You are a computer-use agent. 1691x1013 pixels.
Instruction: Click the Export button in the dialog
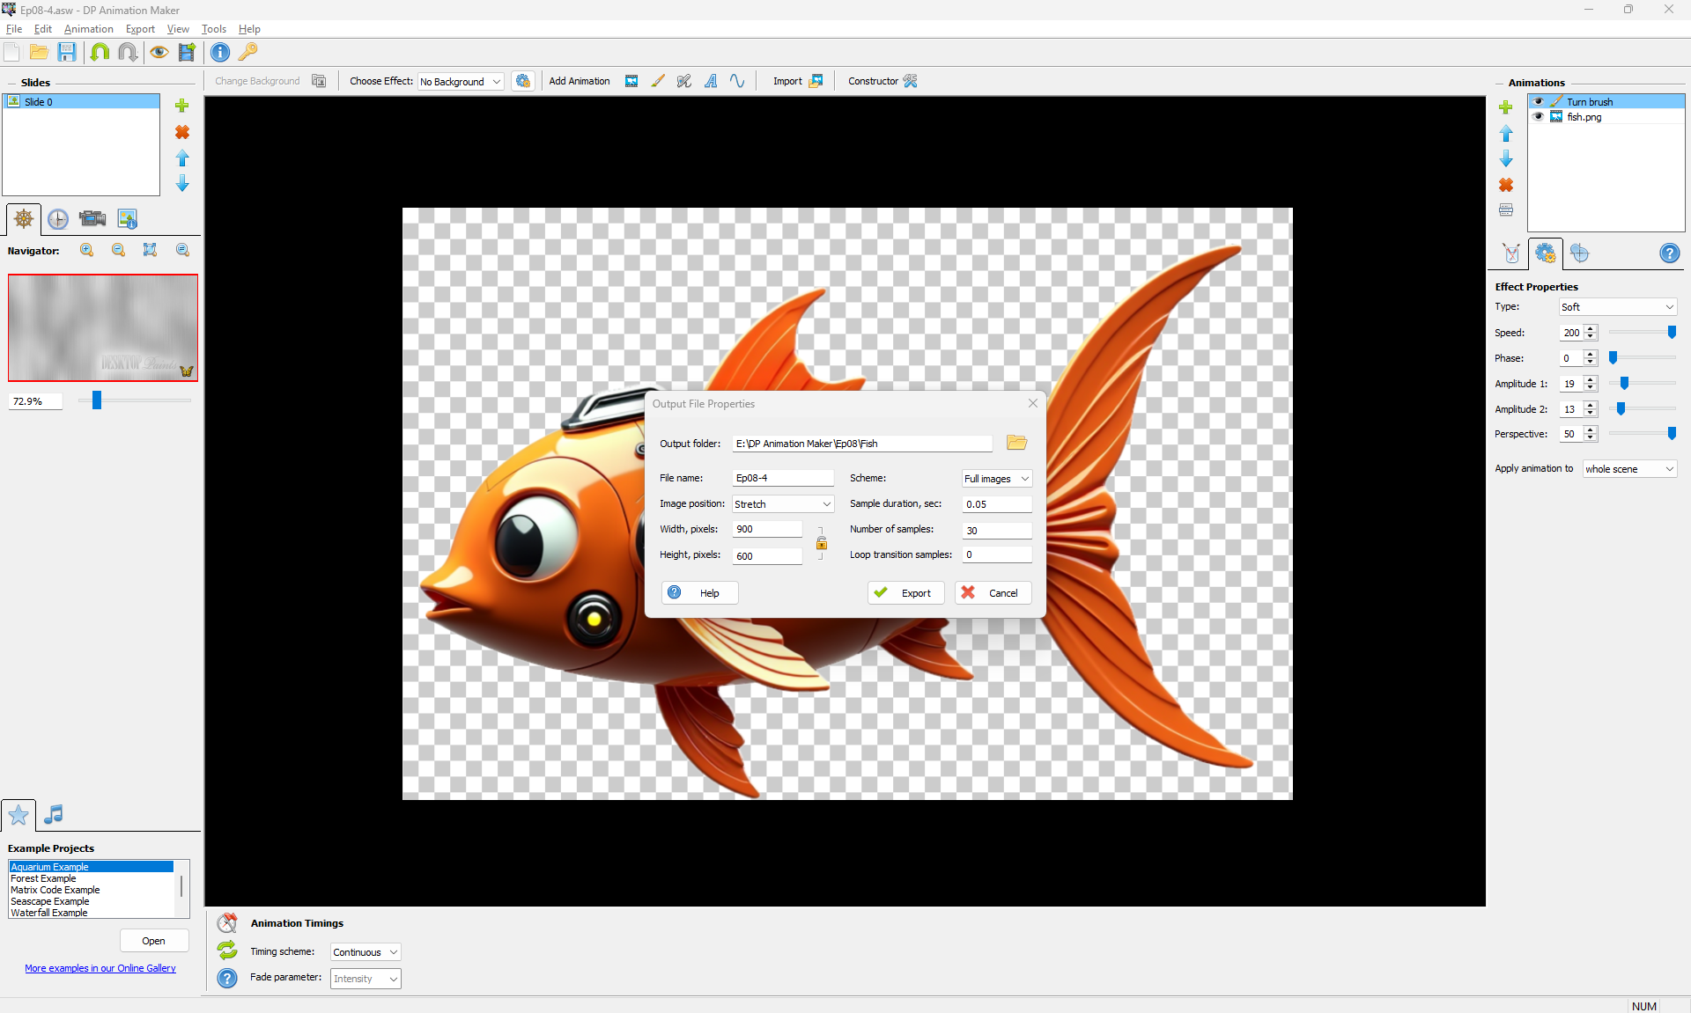(x=905, y=593)
